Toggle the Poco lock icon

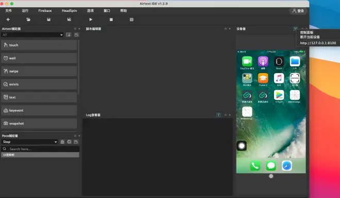coord(62,142)
